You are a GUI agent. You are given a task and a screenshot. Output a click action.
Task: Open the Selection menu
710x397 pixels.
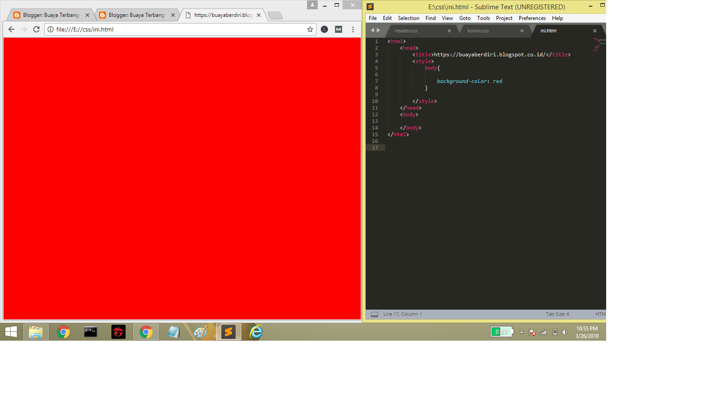(409, 18)
